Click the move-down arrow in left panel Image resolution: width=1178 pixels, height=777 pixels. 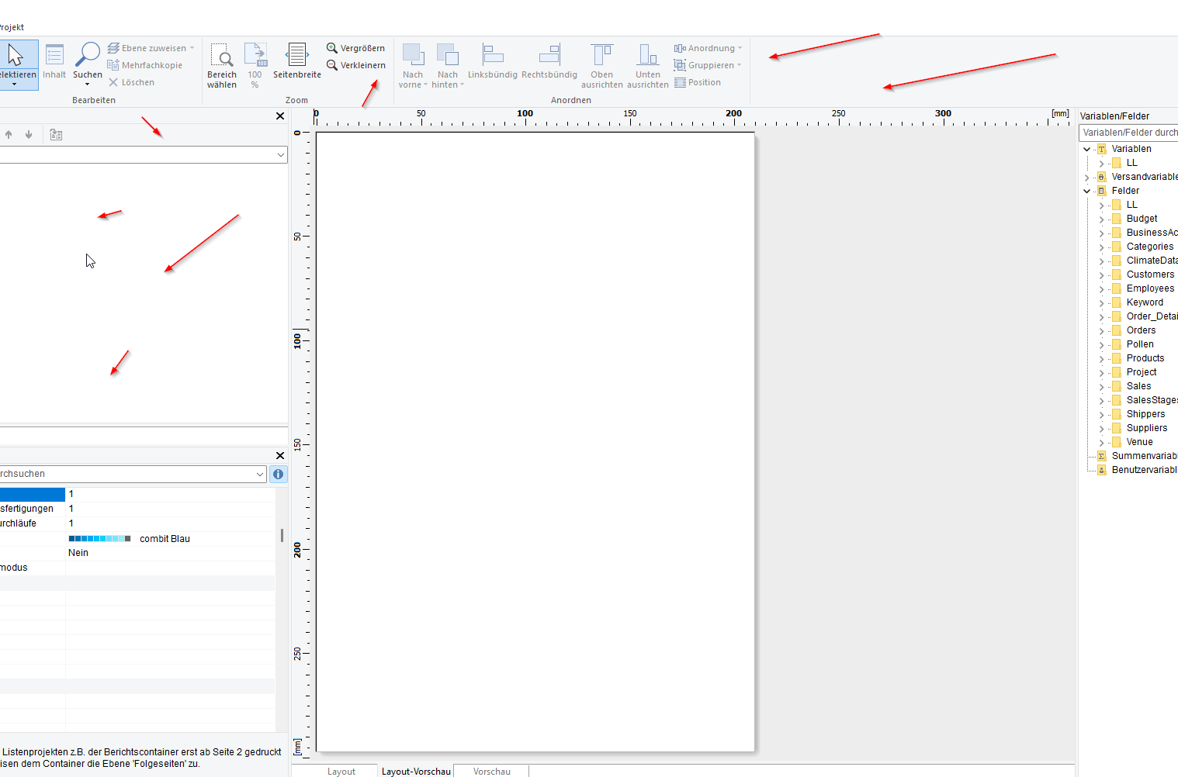(x=29, y=134)
